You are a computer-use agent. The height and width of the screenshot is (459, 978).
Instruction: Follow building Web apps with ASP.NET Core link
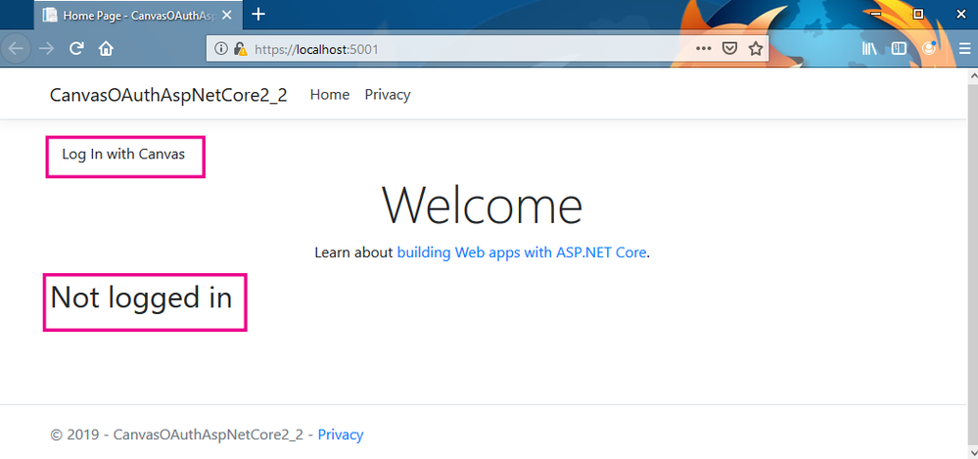522,252
